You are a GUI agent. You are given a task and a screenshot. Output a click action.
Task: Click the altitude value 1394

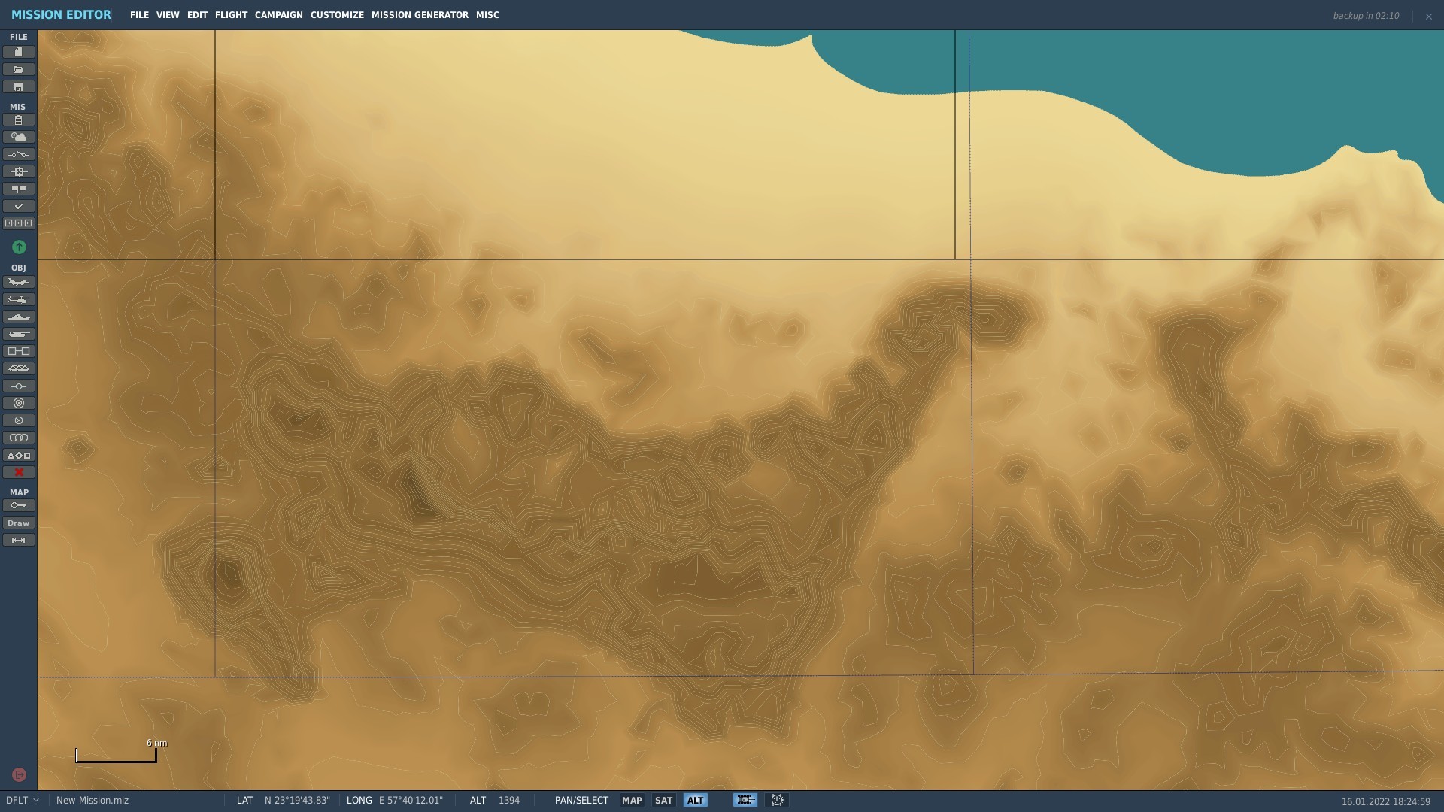click(x=509, y=800)
